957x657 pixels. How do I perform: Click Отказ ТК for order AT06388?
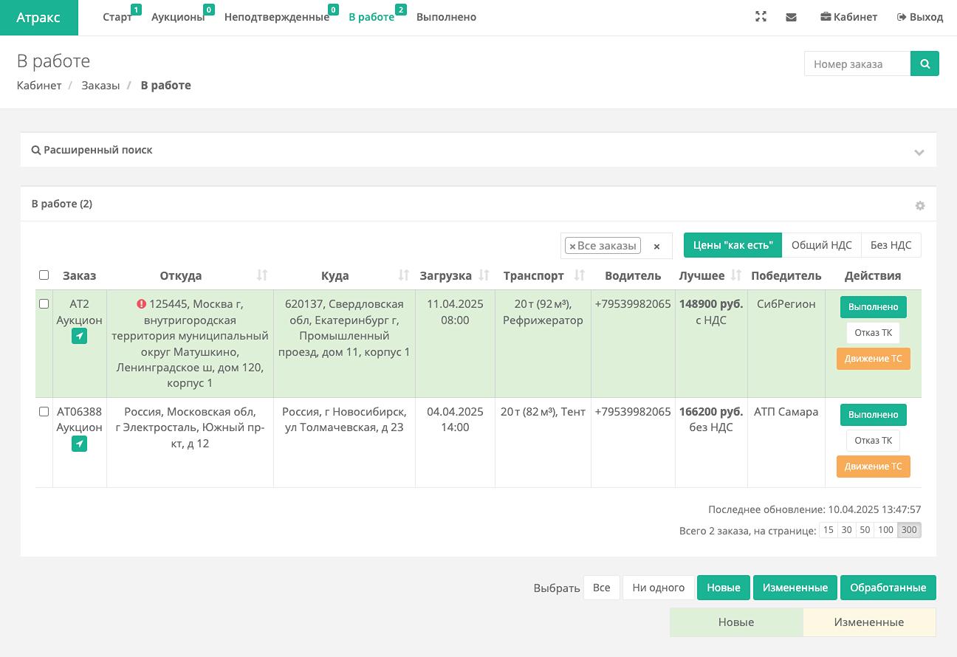[873, 441]
